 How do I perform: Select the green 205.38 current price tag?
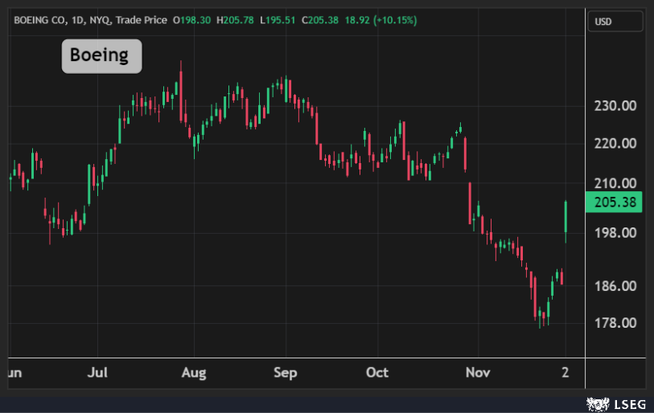point(615,203)
